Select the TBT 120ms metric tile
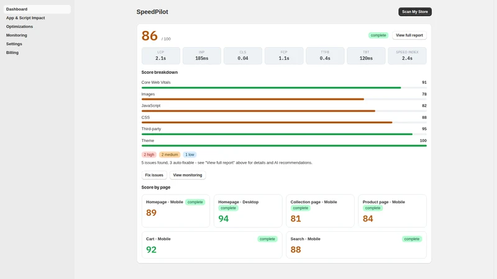Viewport: 497px width, 279px height. [366, 56]
